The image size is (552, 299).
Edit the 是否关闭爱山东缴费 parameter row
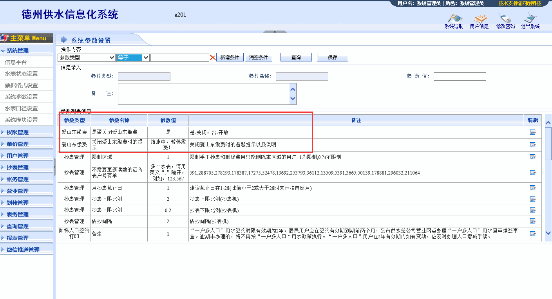(x=532, y=132)
